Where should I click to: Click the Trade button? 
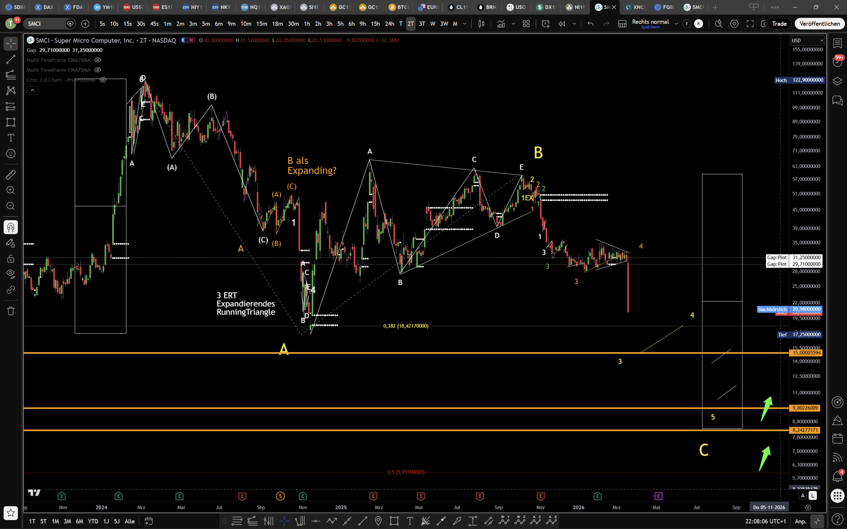click(779, 24)
